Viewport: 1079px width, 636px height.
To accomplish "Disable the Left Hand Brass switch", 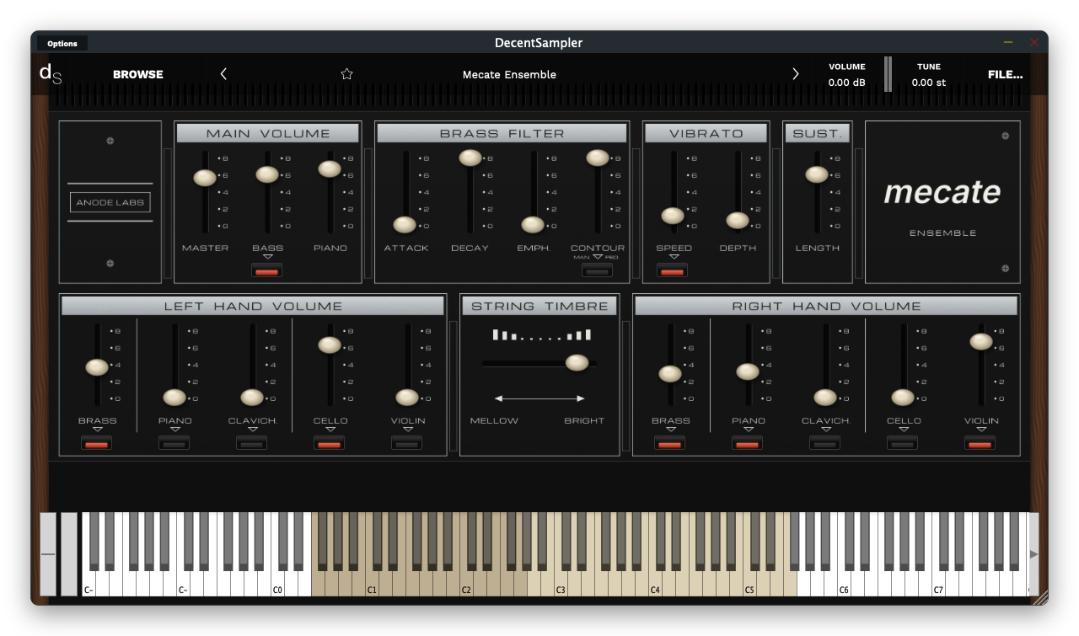I will pos(97,443).
